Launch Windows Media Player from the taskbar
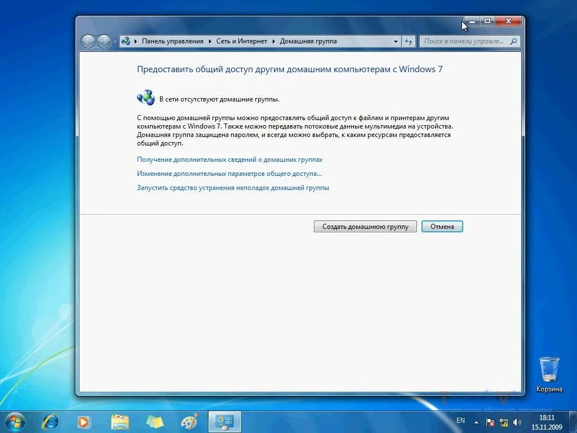The image size is (577, 433). [84, 422]
